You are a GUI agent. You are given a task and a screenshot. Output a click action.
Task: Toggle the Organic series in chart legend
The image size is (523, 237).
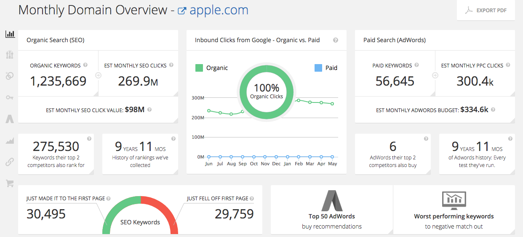(212, 68)
